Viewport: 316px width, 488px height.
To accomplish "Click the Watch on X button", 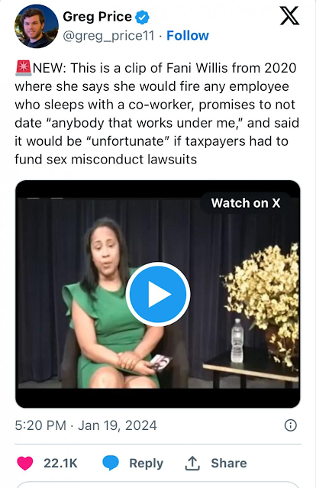I will pos(246,203).
